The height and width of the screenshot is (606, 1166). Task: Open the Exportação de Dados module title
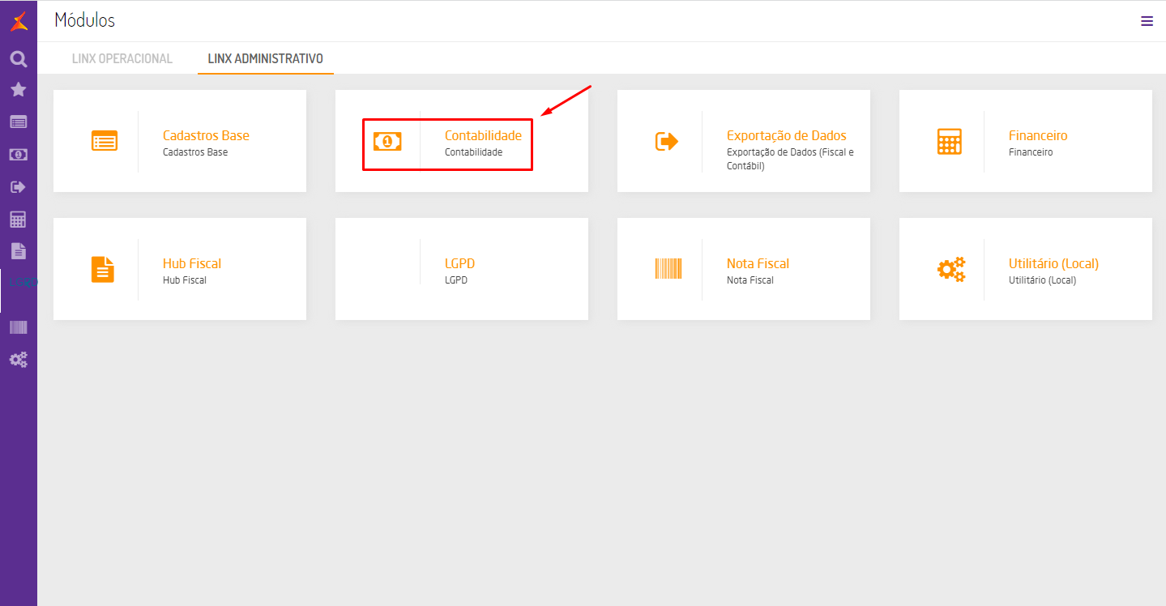tap(786, 135)
